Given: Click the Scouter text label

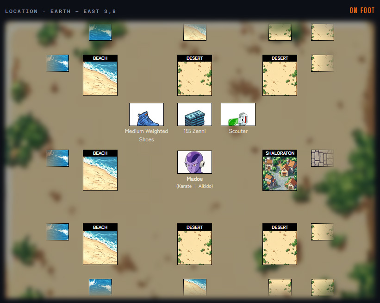Looking at the screenshot, I should coord(238,131).
